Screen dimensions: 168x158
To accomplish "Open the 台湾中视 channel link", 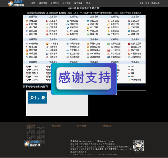I will [x=53, y=47].
